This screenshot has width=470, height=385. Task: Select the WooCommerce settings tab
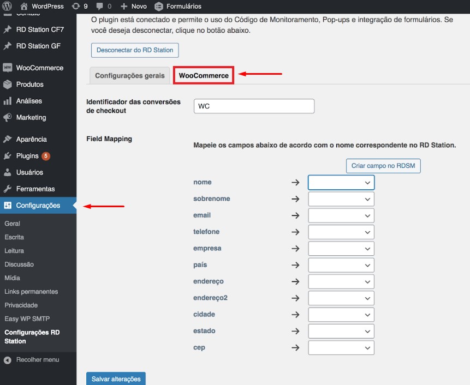click(204, 75)
